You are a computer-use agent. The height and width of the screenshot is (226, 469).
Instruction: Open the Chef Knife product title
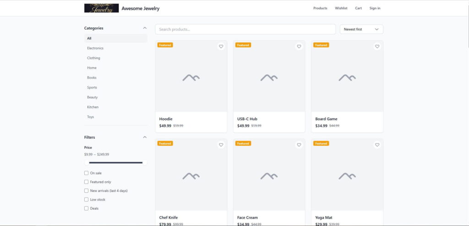click(169, 218)
